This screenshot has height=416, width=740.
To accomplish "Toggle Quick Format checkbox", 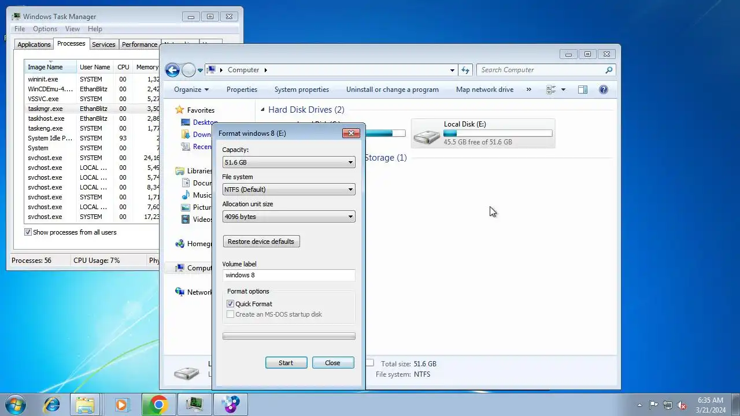I will click(x=230, y=304).
